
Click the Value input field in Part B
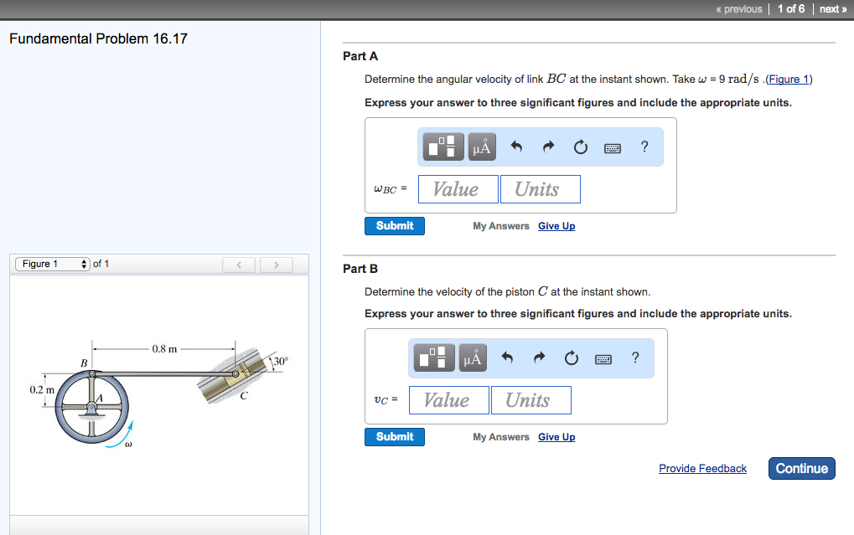[x=448, y=399]
